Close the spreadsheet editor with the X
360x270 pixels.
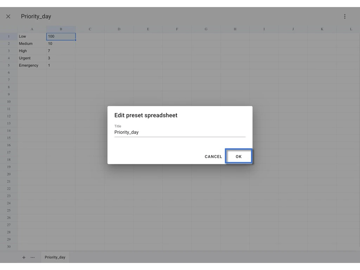pos(8,16)
